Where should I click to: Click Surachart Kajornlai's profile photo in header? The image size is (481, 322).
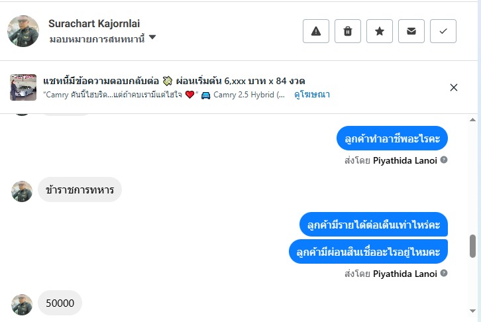pos(23,31)
